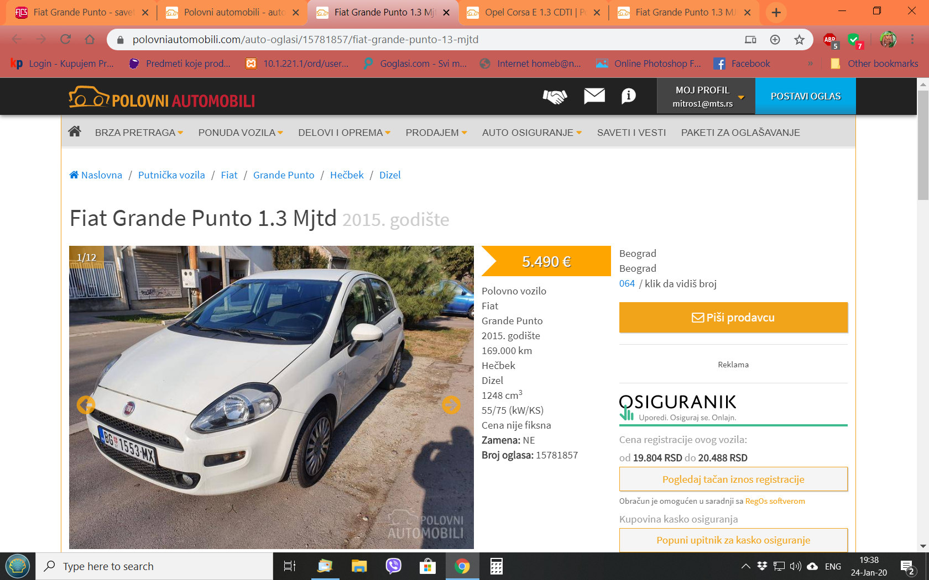Screen dimensions: 929x580
Task: Open the RegOs softverom link
Action: pos(775,501)
